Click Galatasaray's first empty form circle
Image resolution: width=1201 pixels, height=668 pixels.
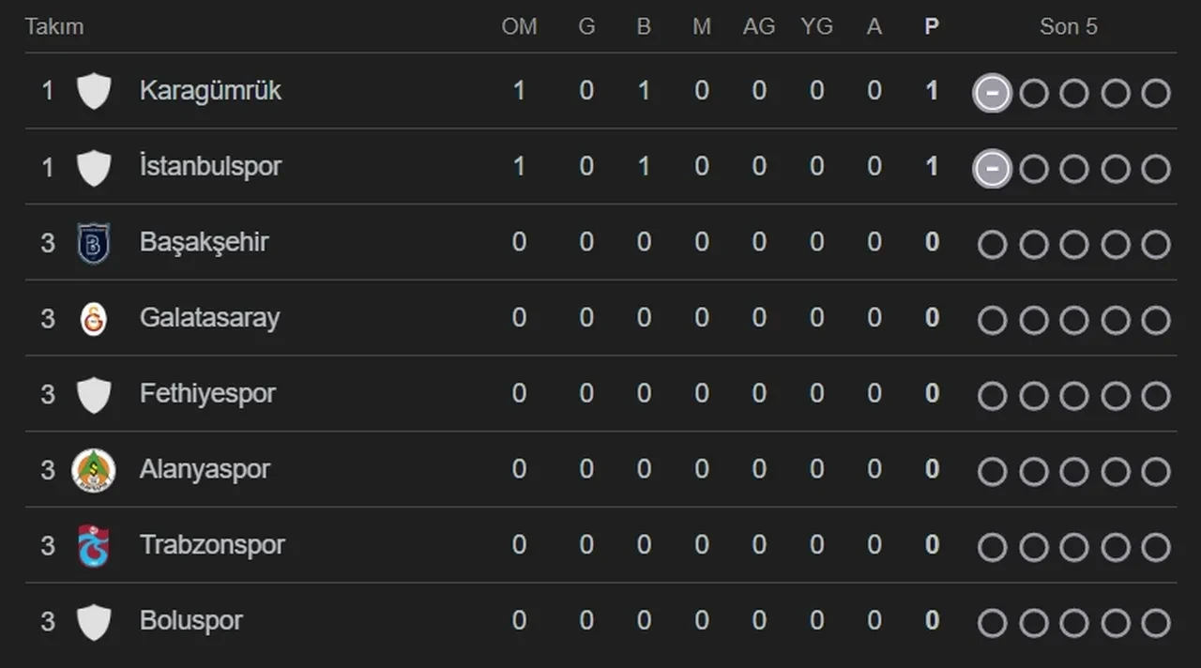(x=992, y=321)
